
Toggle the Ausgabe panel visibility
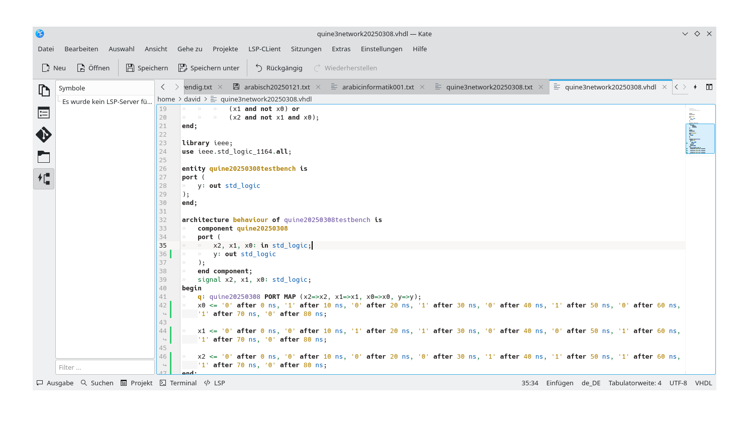tap(54, 383)
